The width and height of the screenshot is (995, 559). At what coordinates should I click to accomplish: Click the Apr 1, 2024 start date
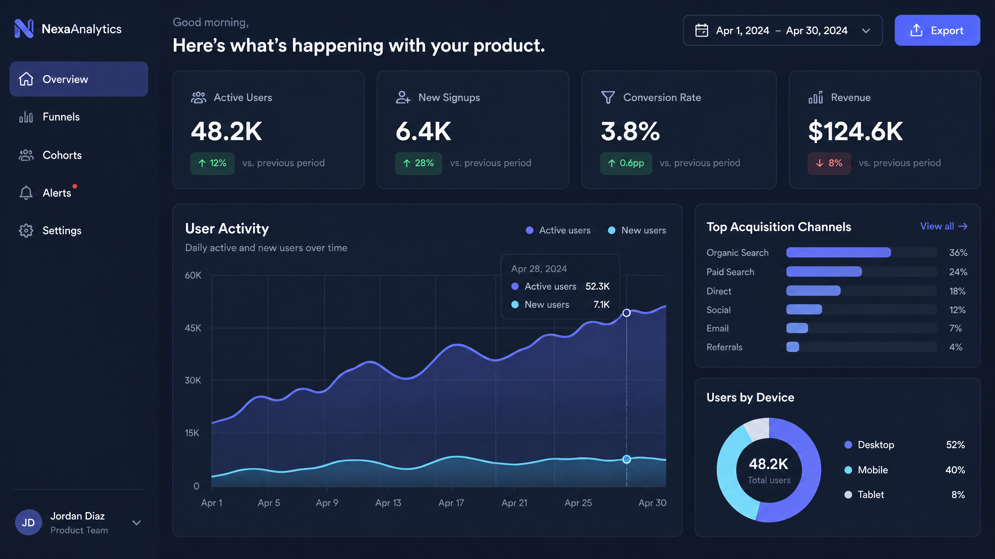point(742,31)
